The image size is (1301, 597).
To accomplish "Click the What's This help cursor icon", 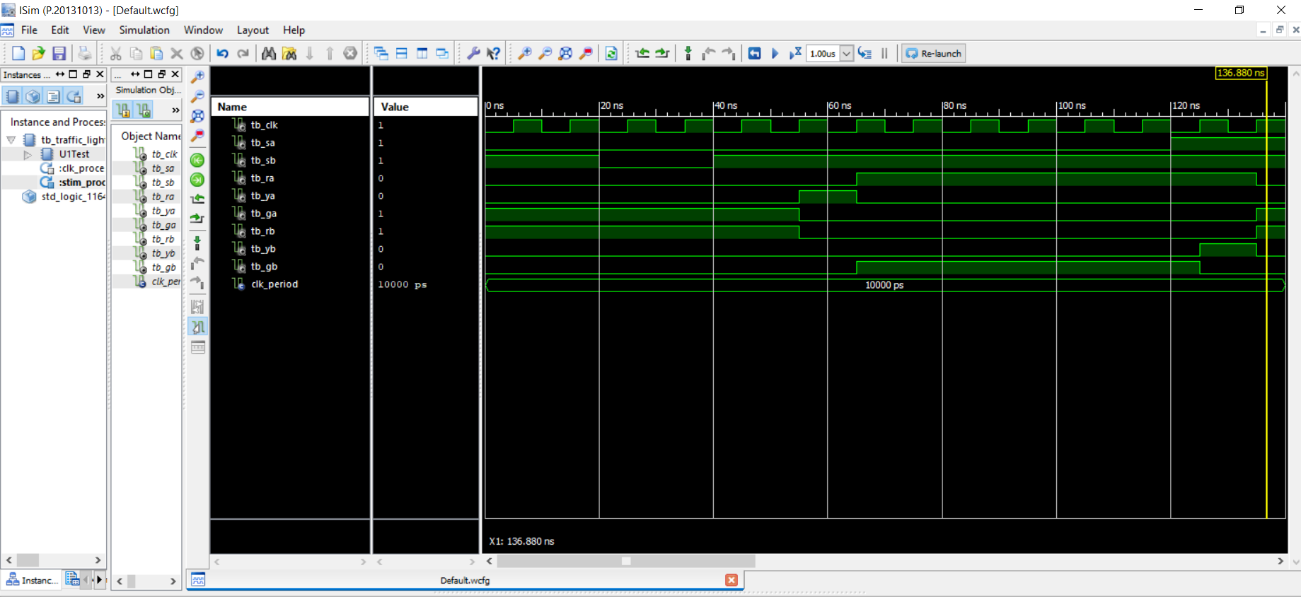I will (x=494, y=53).
